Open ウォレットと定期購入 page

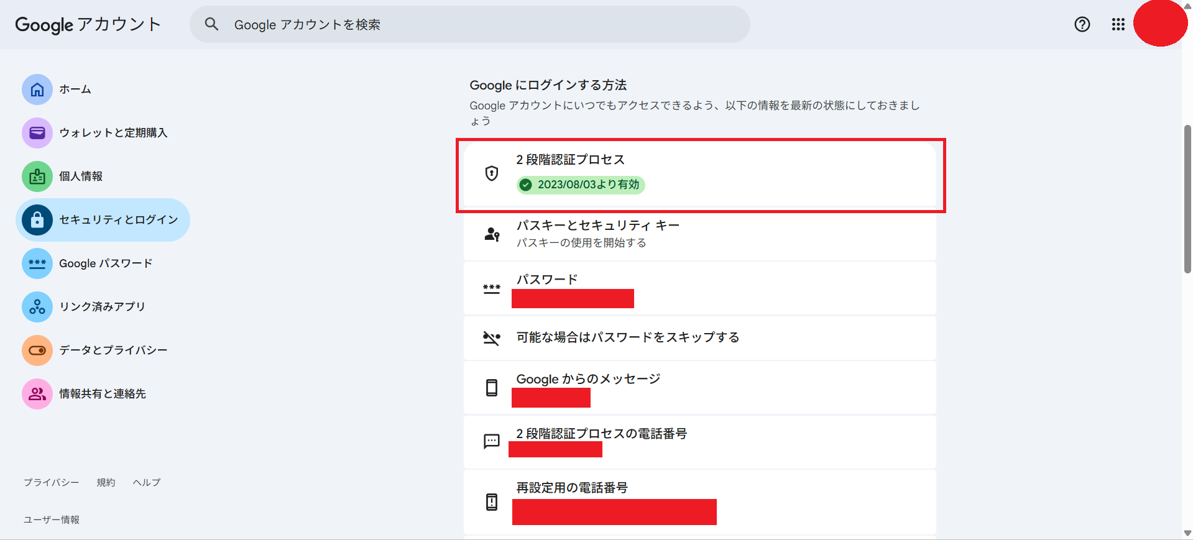103,133
